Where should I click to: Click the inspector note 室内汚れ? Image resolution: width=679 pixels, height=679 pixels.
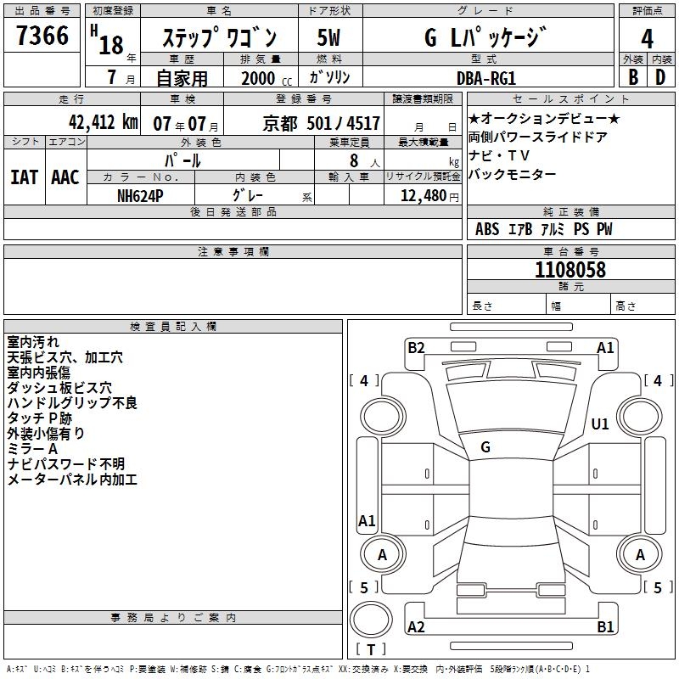(33, 342)
